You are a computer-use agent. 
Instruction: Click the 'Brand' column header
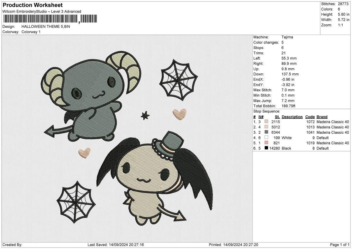(x=322, y=117)
